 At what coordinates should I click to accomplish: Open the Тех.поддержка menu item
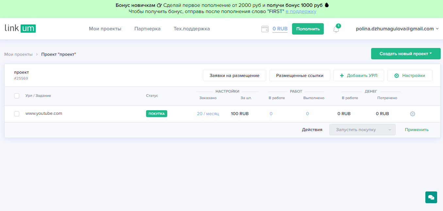(192, 29)
